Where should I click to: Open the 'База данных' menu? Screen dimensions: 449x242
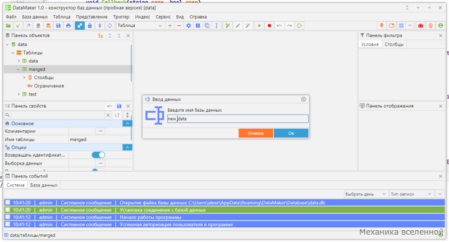point(35,17)
